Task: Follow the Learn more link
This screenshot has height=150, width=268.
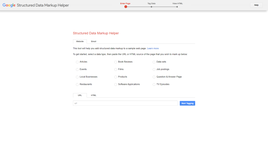Action: pos(153,48)
